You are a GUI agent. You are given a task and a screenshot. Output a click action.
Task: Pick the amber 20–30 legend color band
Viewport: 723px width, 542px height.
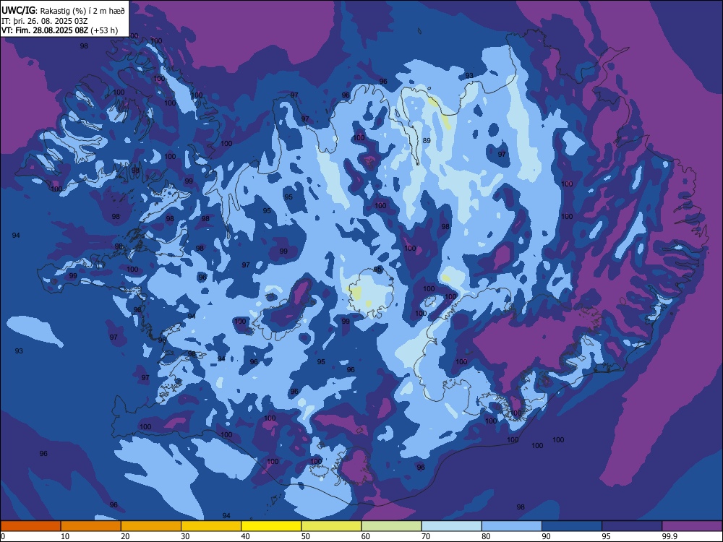pyautogui.click(x=151, y=526)
